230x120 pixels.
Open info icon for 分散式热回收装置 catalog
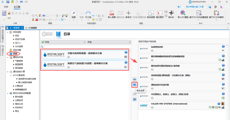coord(126,52)
